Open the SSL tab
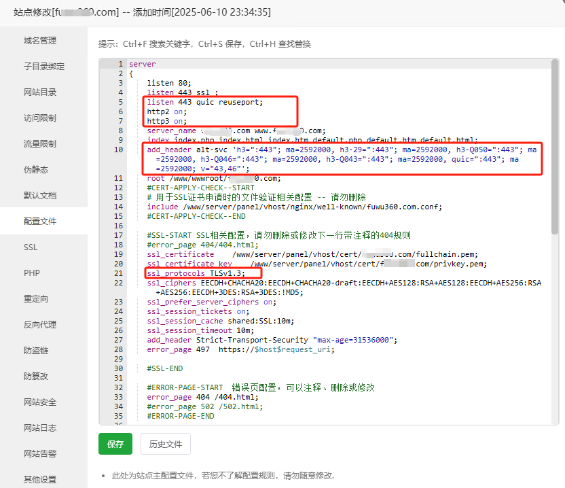This screenshot has height=488, width=565. point(31,247)
